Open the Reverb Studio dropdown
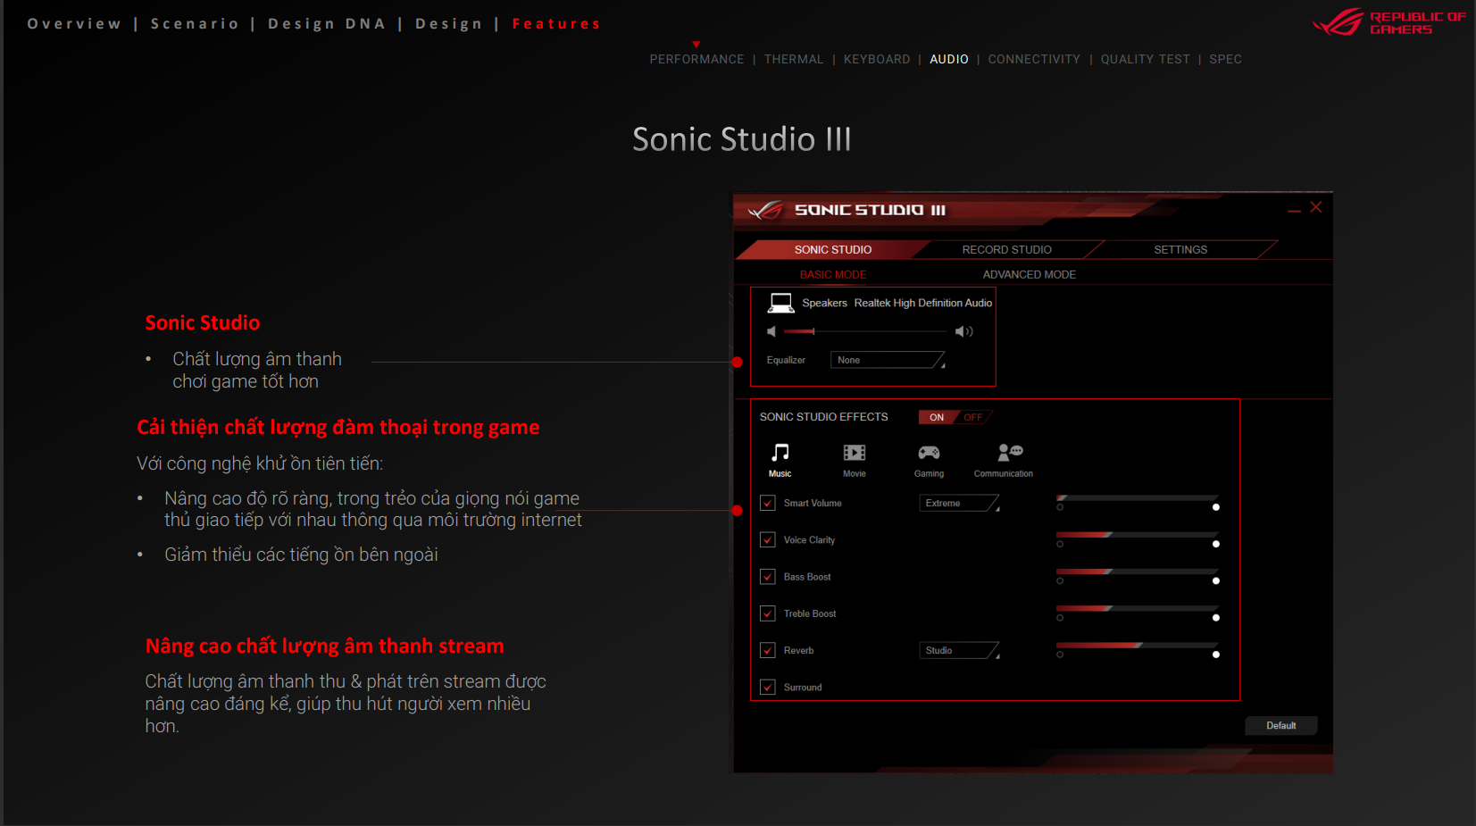Screen dimensions: 1476x826 pos(959,651)
